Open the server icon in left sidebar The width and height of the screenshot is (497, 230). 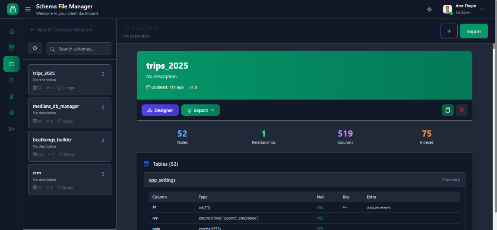click(x=12, y=47)
